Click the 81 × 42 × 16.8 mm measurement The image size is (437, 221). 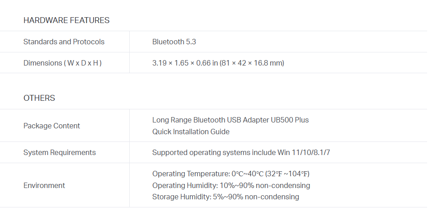252,63
